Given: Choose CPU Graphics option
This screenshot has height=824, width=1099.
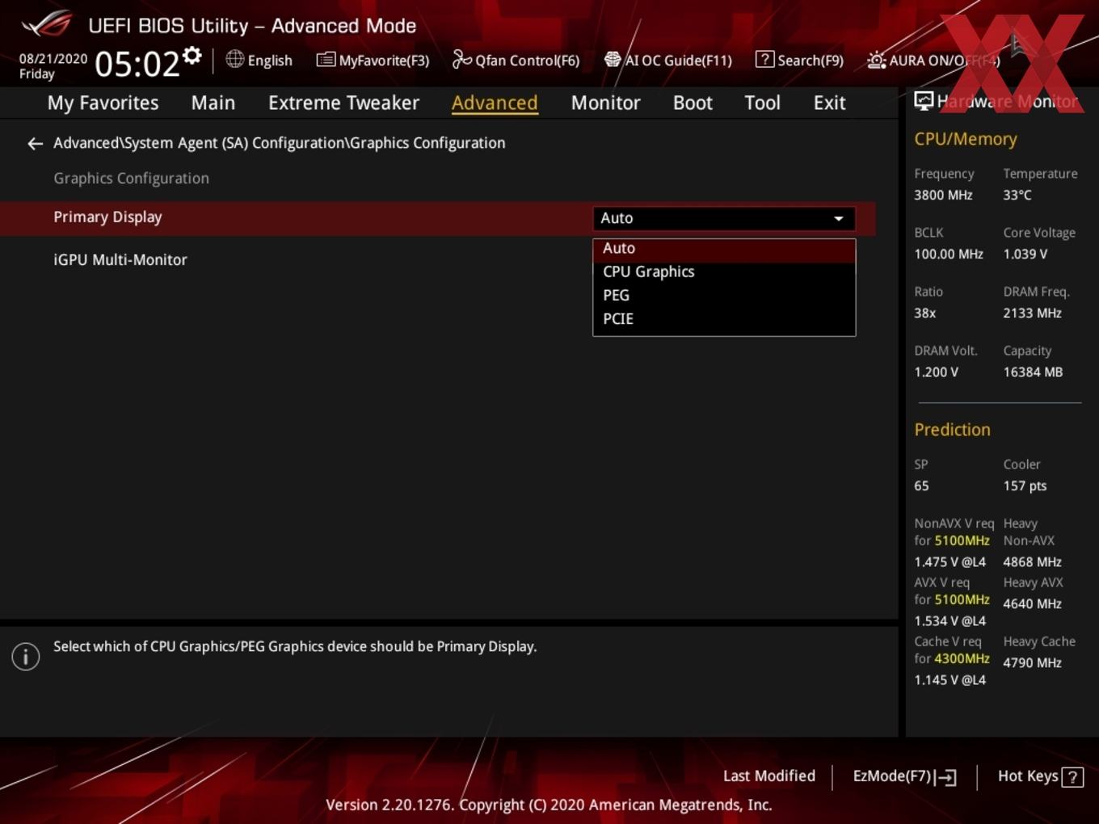Looking at the screenshot, I should coord(724,272).
